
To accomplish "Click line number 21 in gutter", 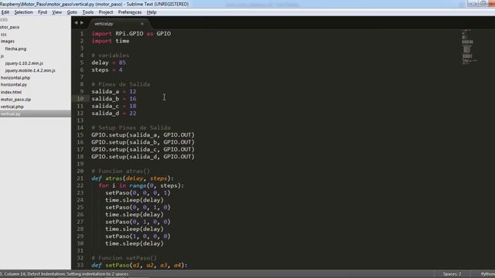I will coord(80,178).
